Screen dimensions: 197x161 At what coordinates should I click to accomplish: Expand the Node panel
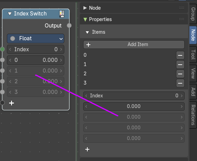[x=85, y=8]
